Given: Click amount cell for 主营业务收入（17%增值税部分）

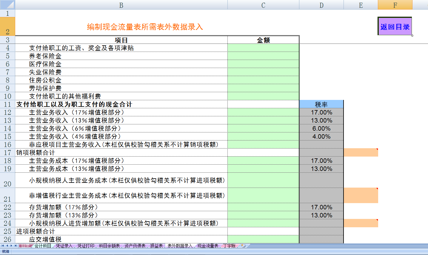Looking at the screenshot, I should [x=263, y=112].
